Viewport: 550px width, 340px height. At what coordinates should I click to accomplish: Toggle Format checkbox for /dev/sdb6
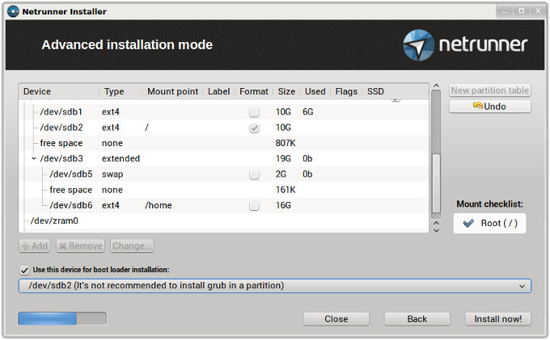click(x=254, y=206)
